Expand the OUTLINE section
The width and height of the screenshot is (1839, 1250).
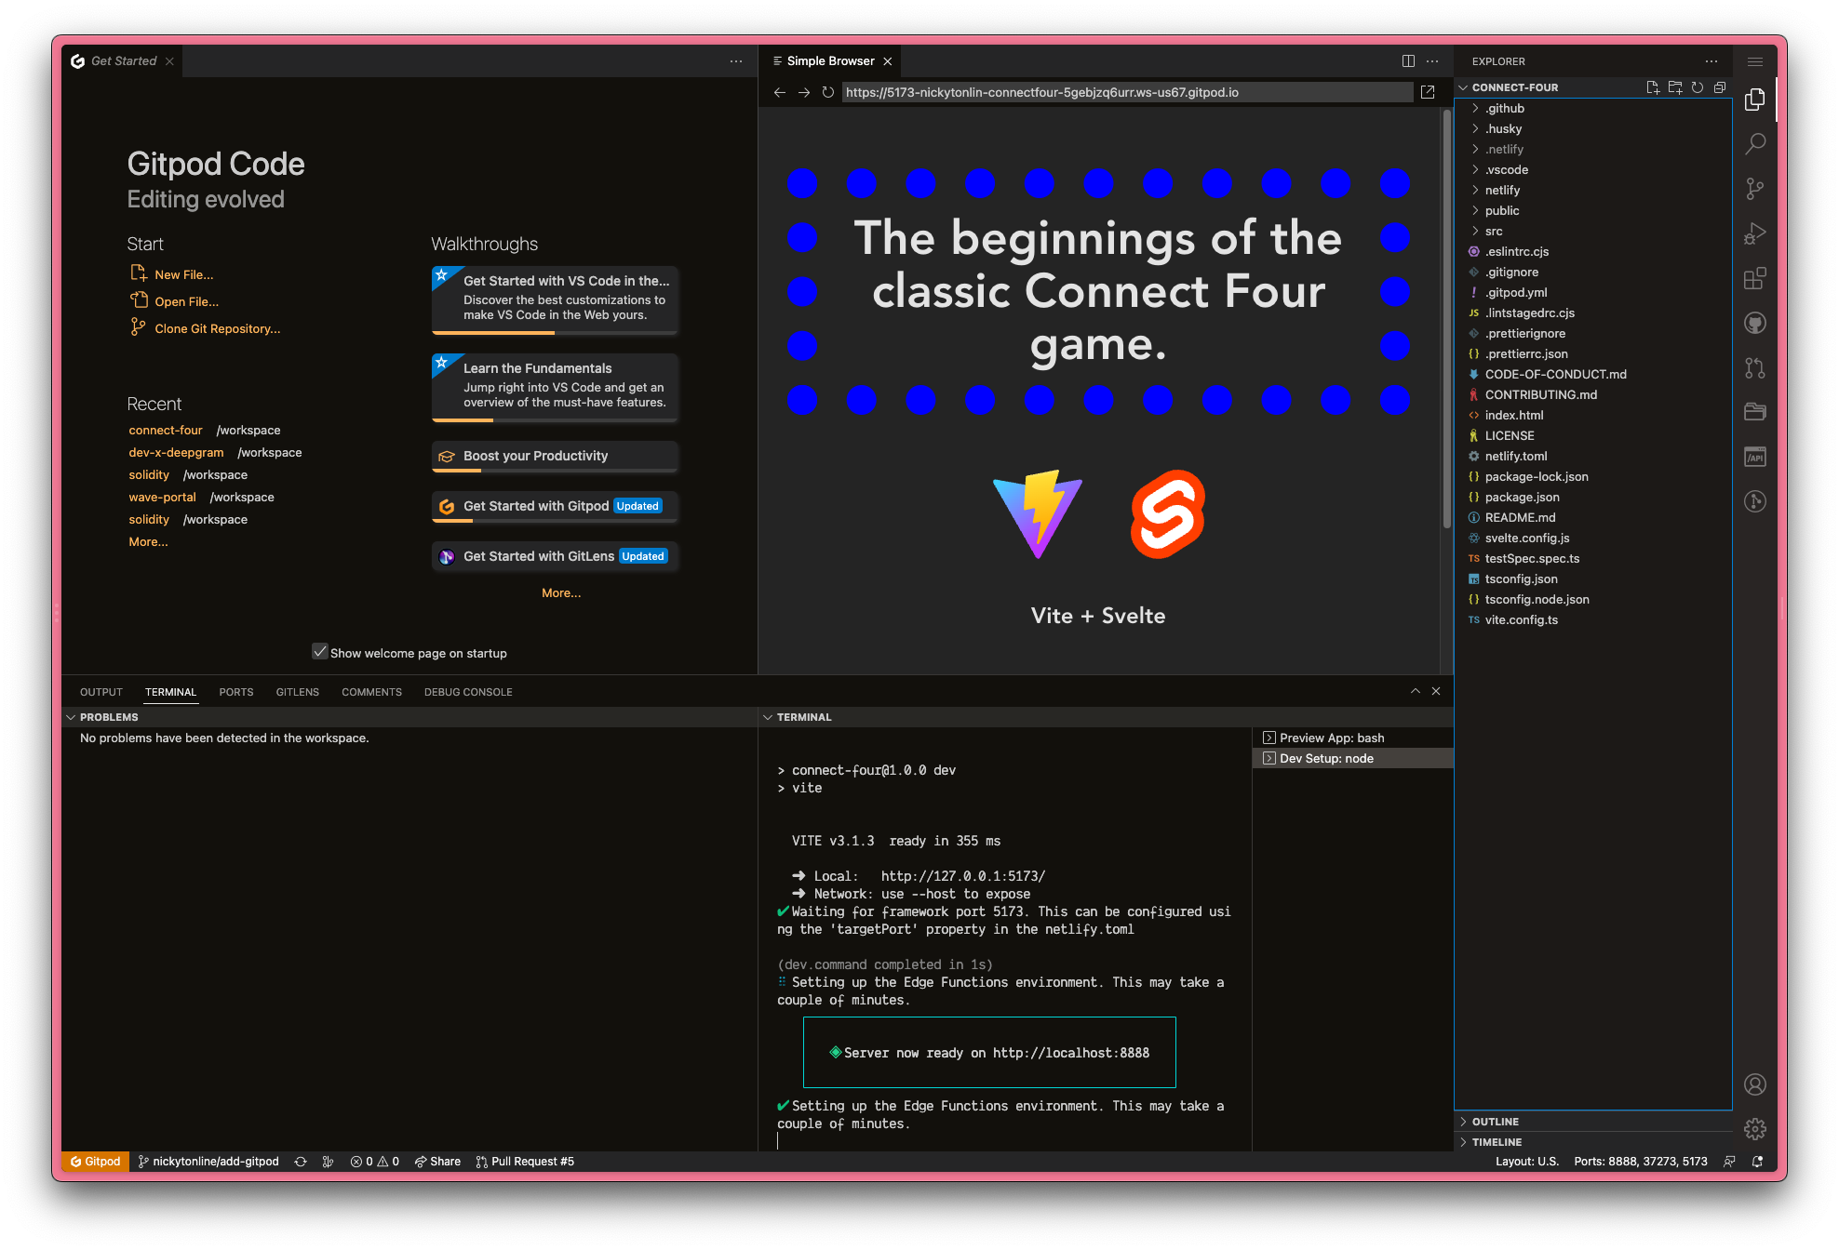[1495, 1122]
